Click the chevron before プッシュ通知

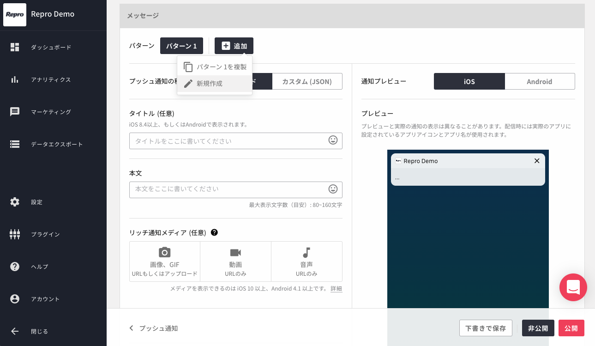pyautogui.click(x=132, y=328)
